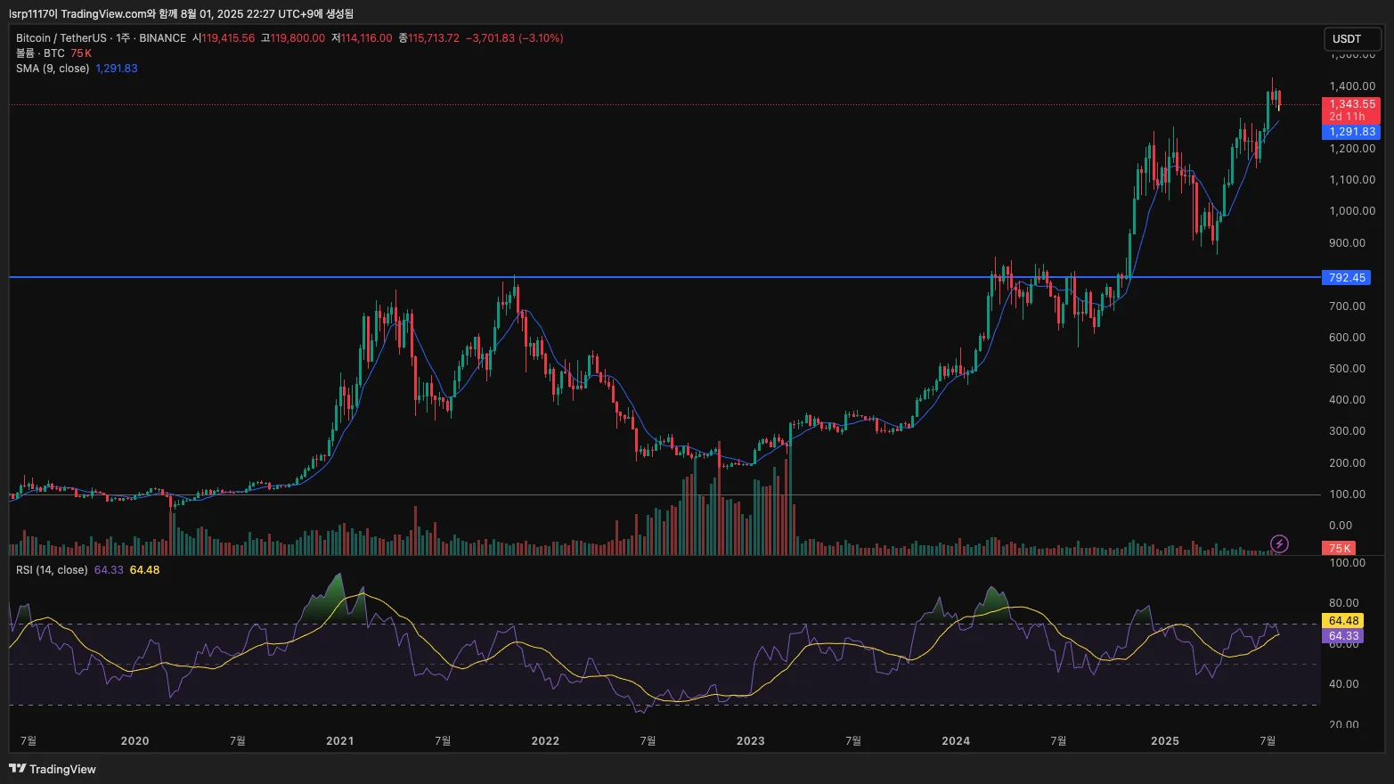
Task: Click the 2020 time axis label
Action: point(135,741)
